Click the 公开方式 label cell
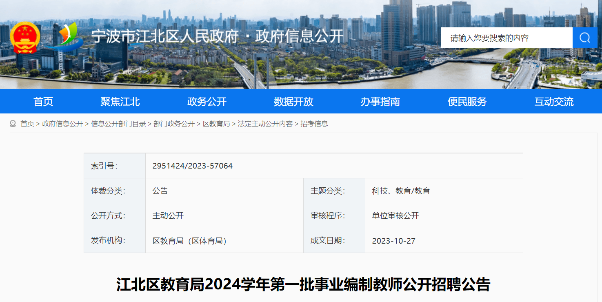602x302 pixels. click(x=115, y=215)
